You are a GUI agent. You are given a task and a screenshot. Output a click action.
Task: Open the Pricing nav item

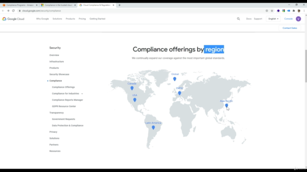[x=82, y=19]
